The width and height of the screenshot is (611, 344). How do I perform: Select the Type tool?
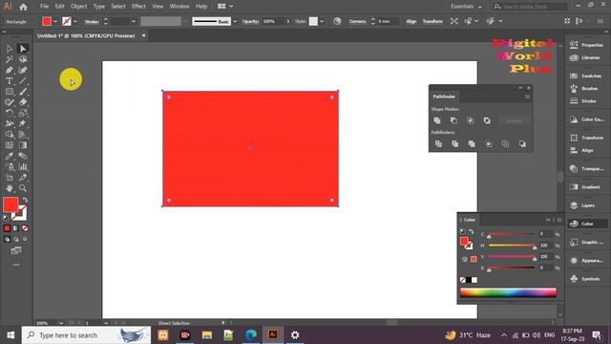[x=10, y=80]
